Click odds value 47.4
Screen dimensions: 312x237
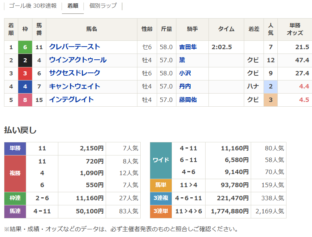coord(302,60)
